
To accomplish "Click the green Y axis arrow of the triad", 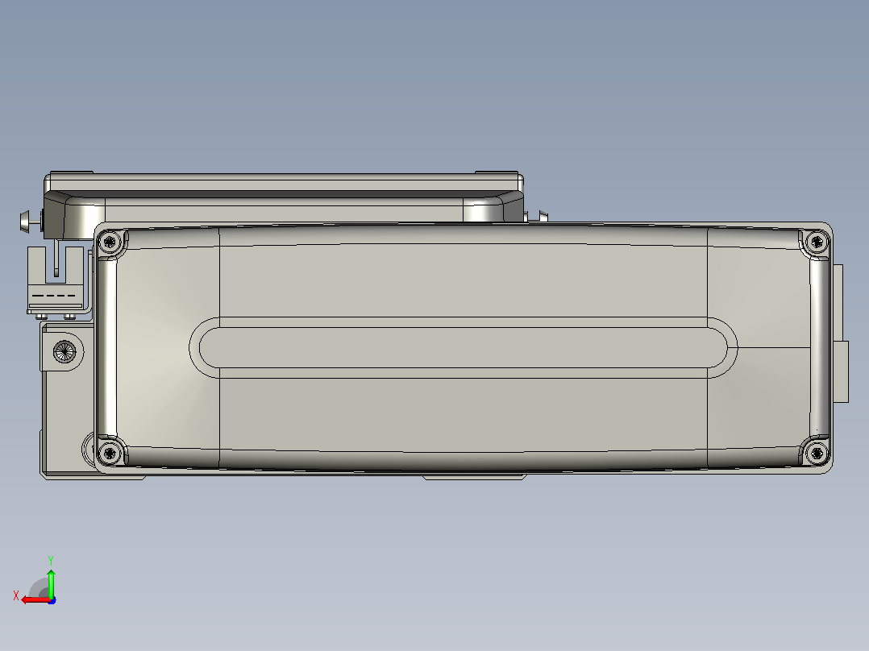I will (51, 583).
